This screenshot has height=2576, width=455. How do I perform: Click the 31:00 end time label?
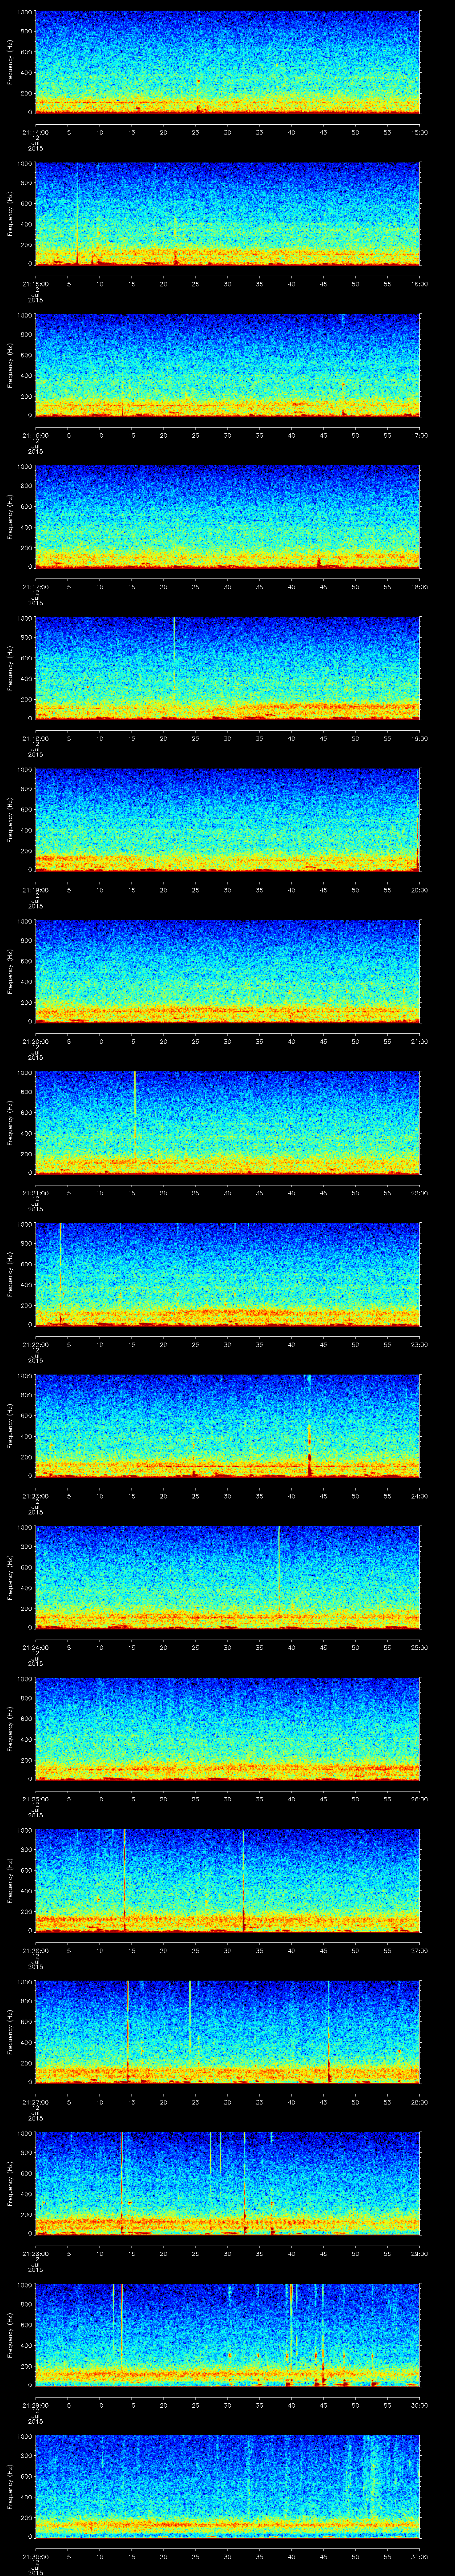[419, 2557]
